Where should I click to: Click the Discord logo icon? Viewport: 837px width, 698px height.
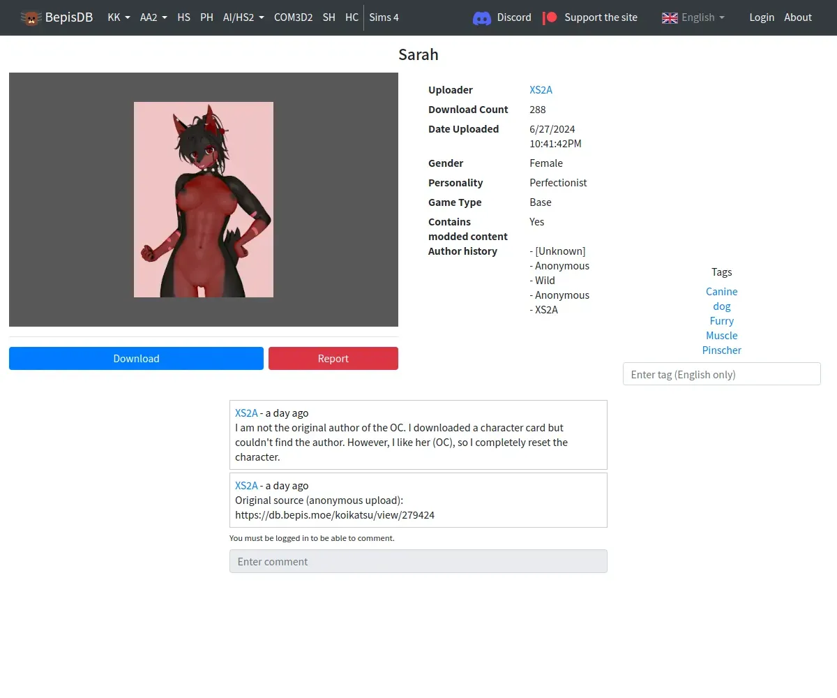click(482, 17)
